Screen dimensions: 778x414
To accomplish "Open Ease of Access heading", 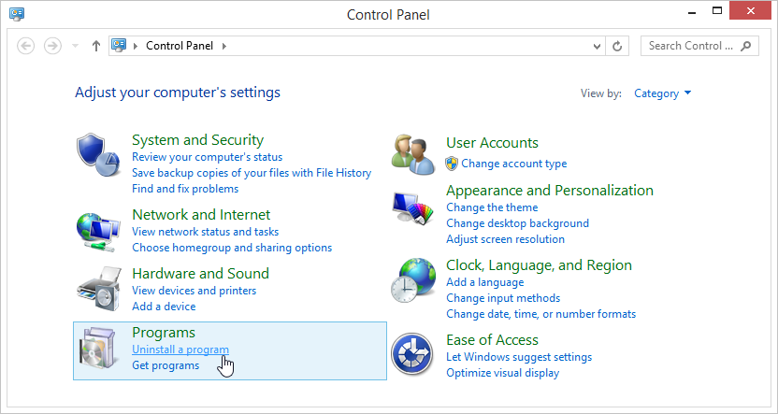I will 492,340.
